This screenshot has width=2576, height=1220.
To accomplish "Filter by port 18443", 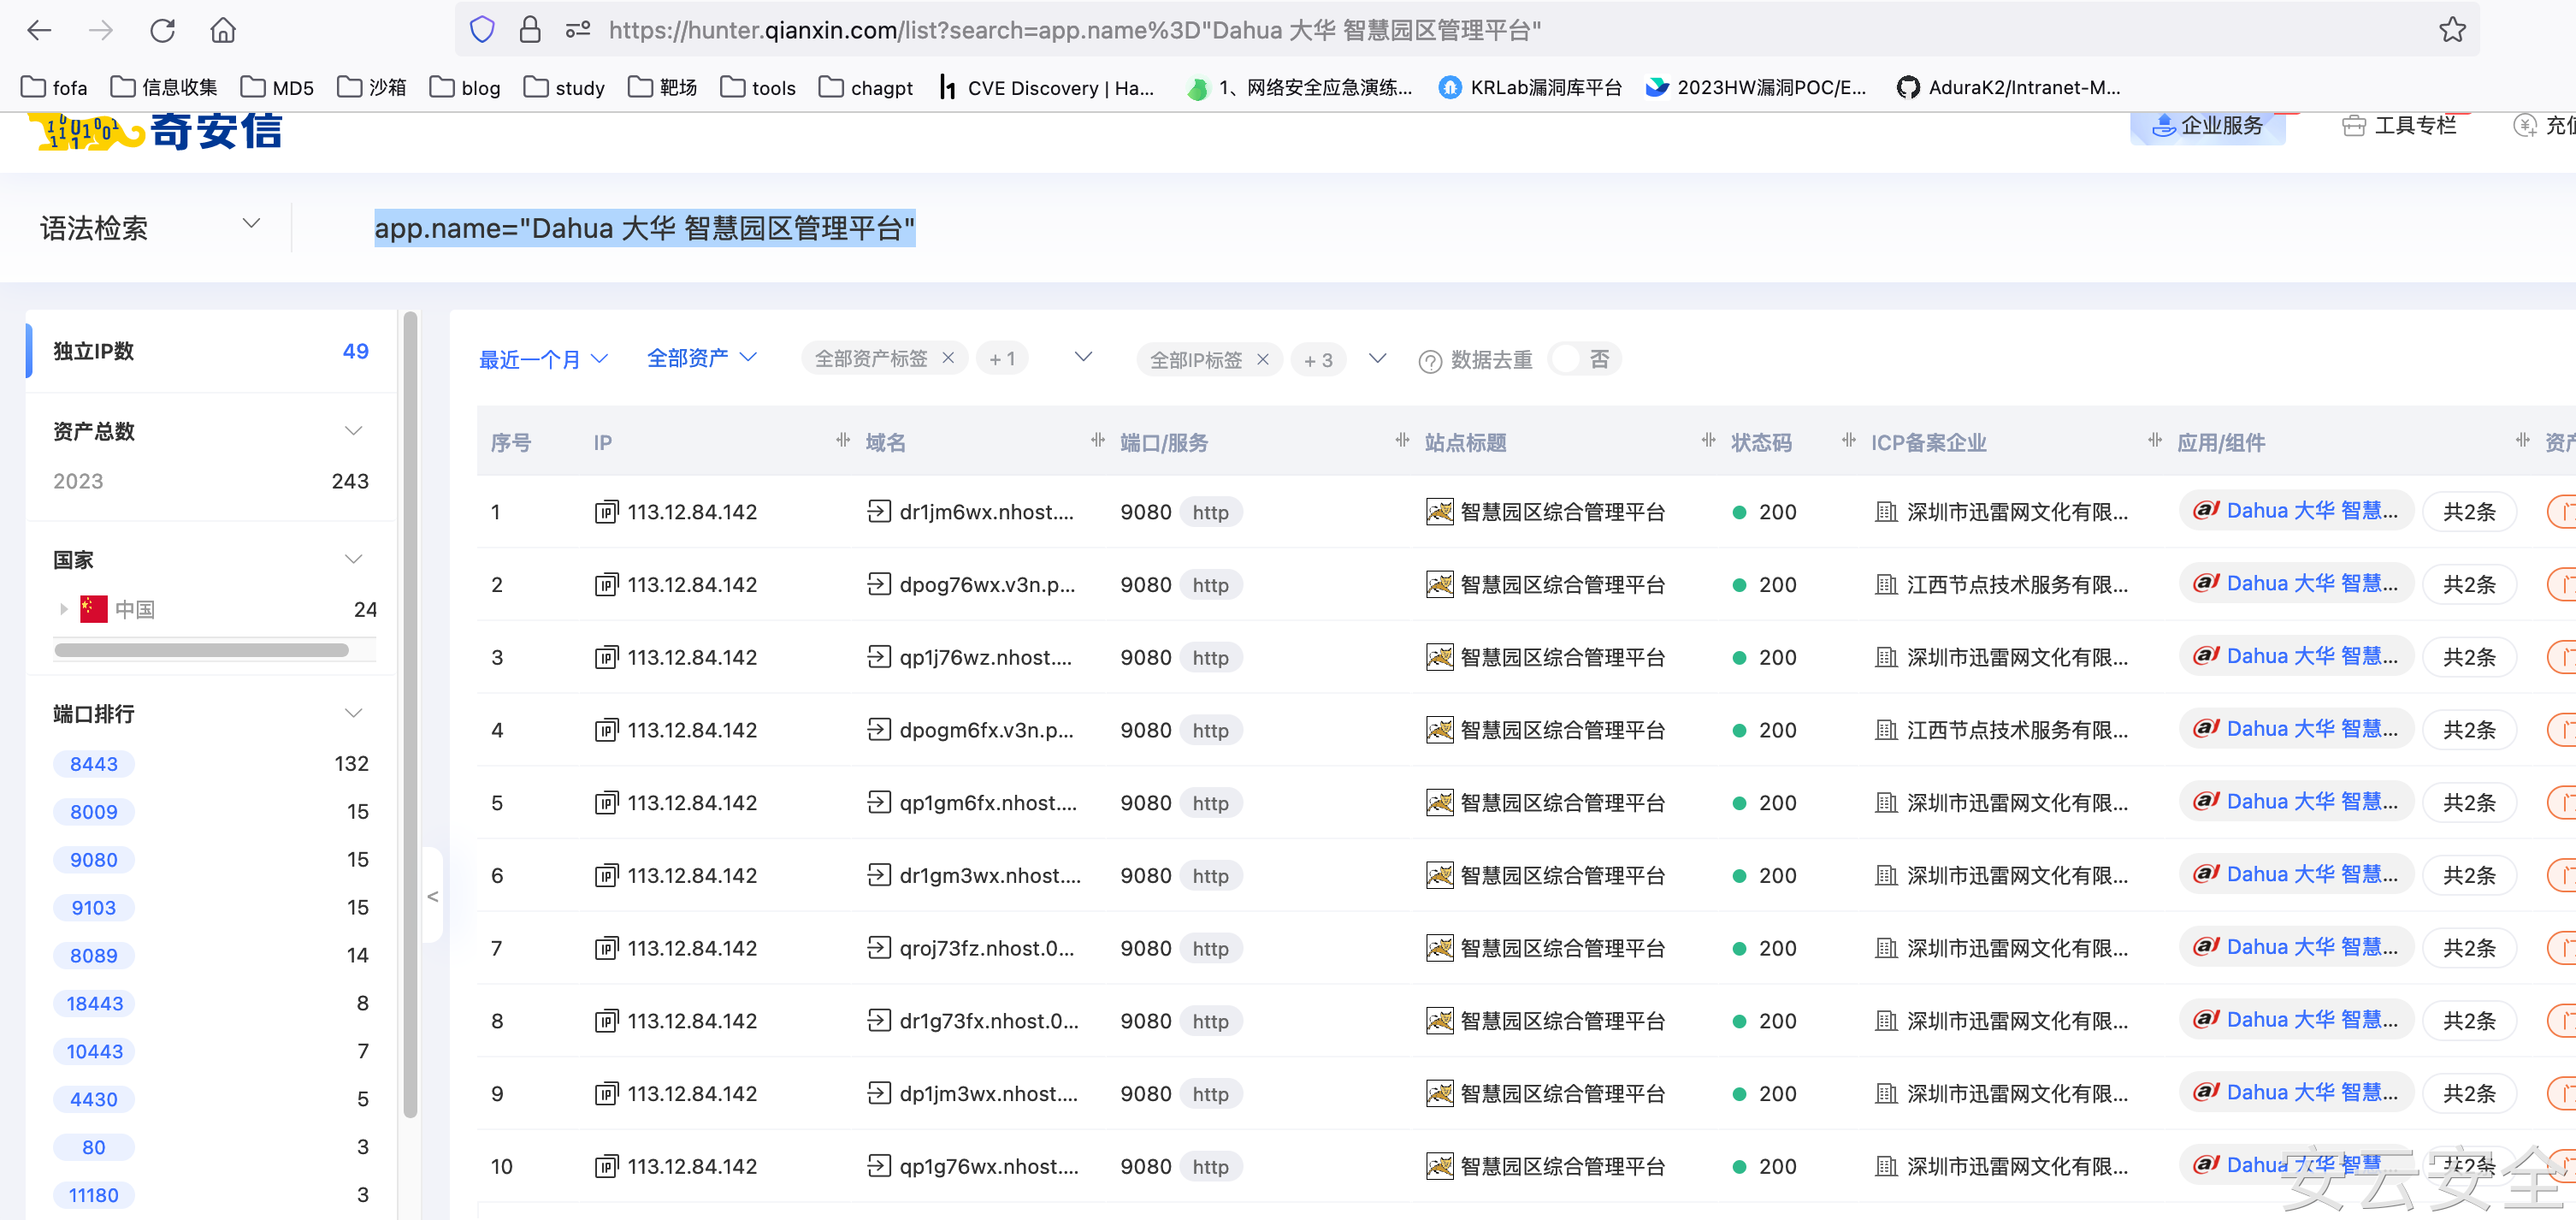I will click(94, 1004).
